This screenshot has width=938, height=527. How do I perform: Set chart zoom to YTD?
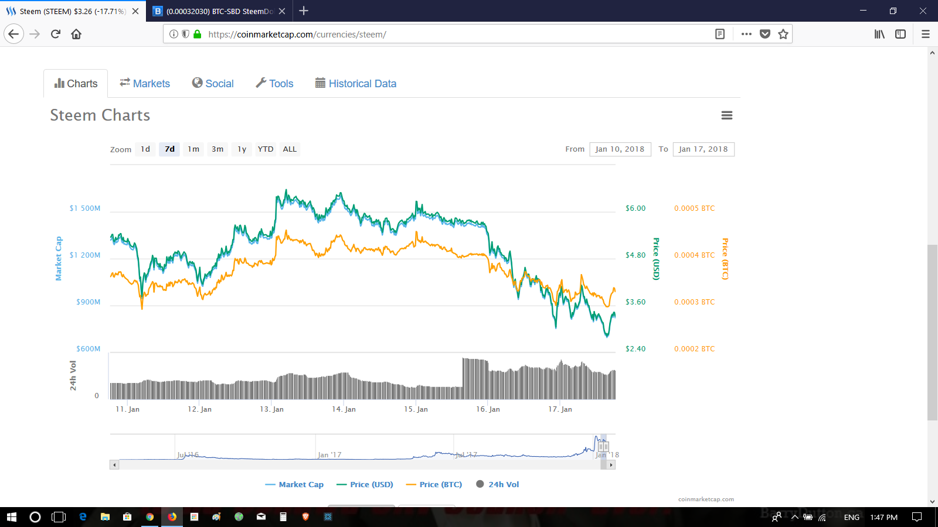[x=266, y=149]
